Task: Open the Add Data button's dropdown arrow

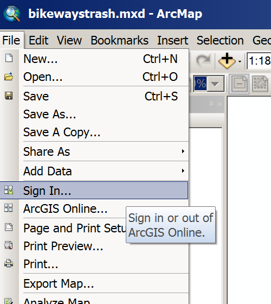Action: 240,62
